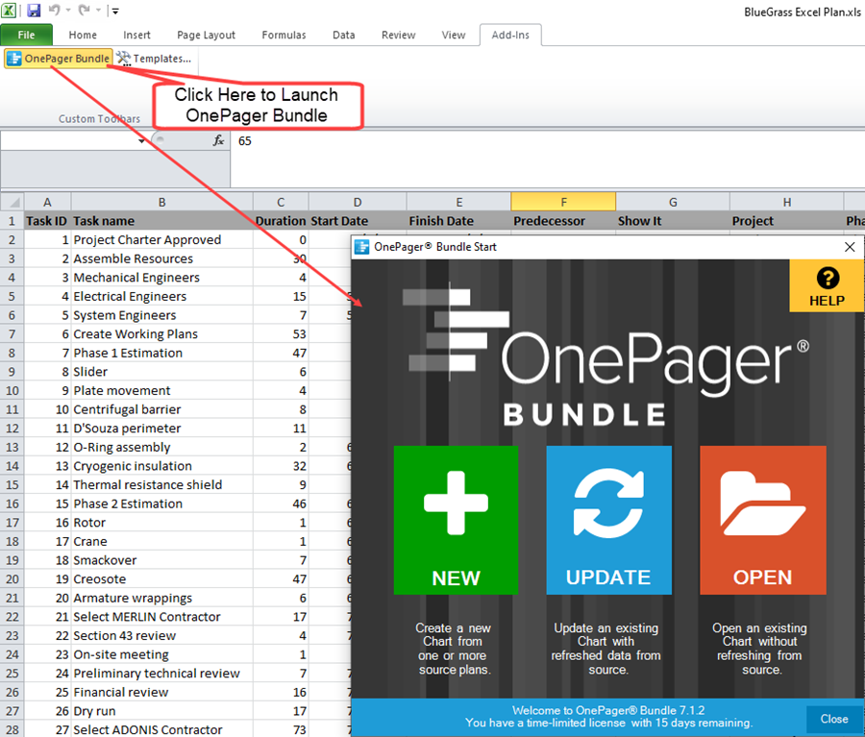Close the OnePager Bundle Start dialog

(850, 247)
